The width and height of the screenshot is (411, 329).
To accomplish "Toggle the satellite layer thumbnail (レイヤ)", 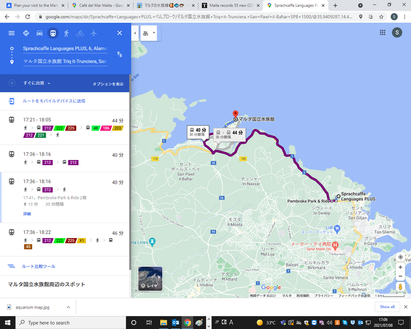I will tap(150, 278).
